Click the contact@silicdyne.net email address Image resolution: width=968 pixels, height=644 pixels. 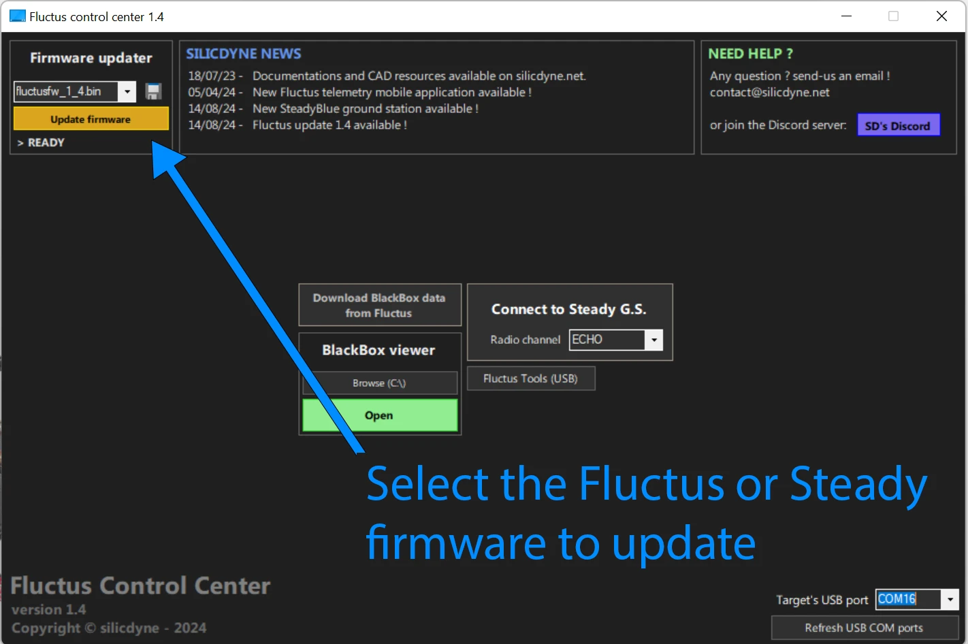(x=770, y=93)
